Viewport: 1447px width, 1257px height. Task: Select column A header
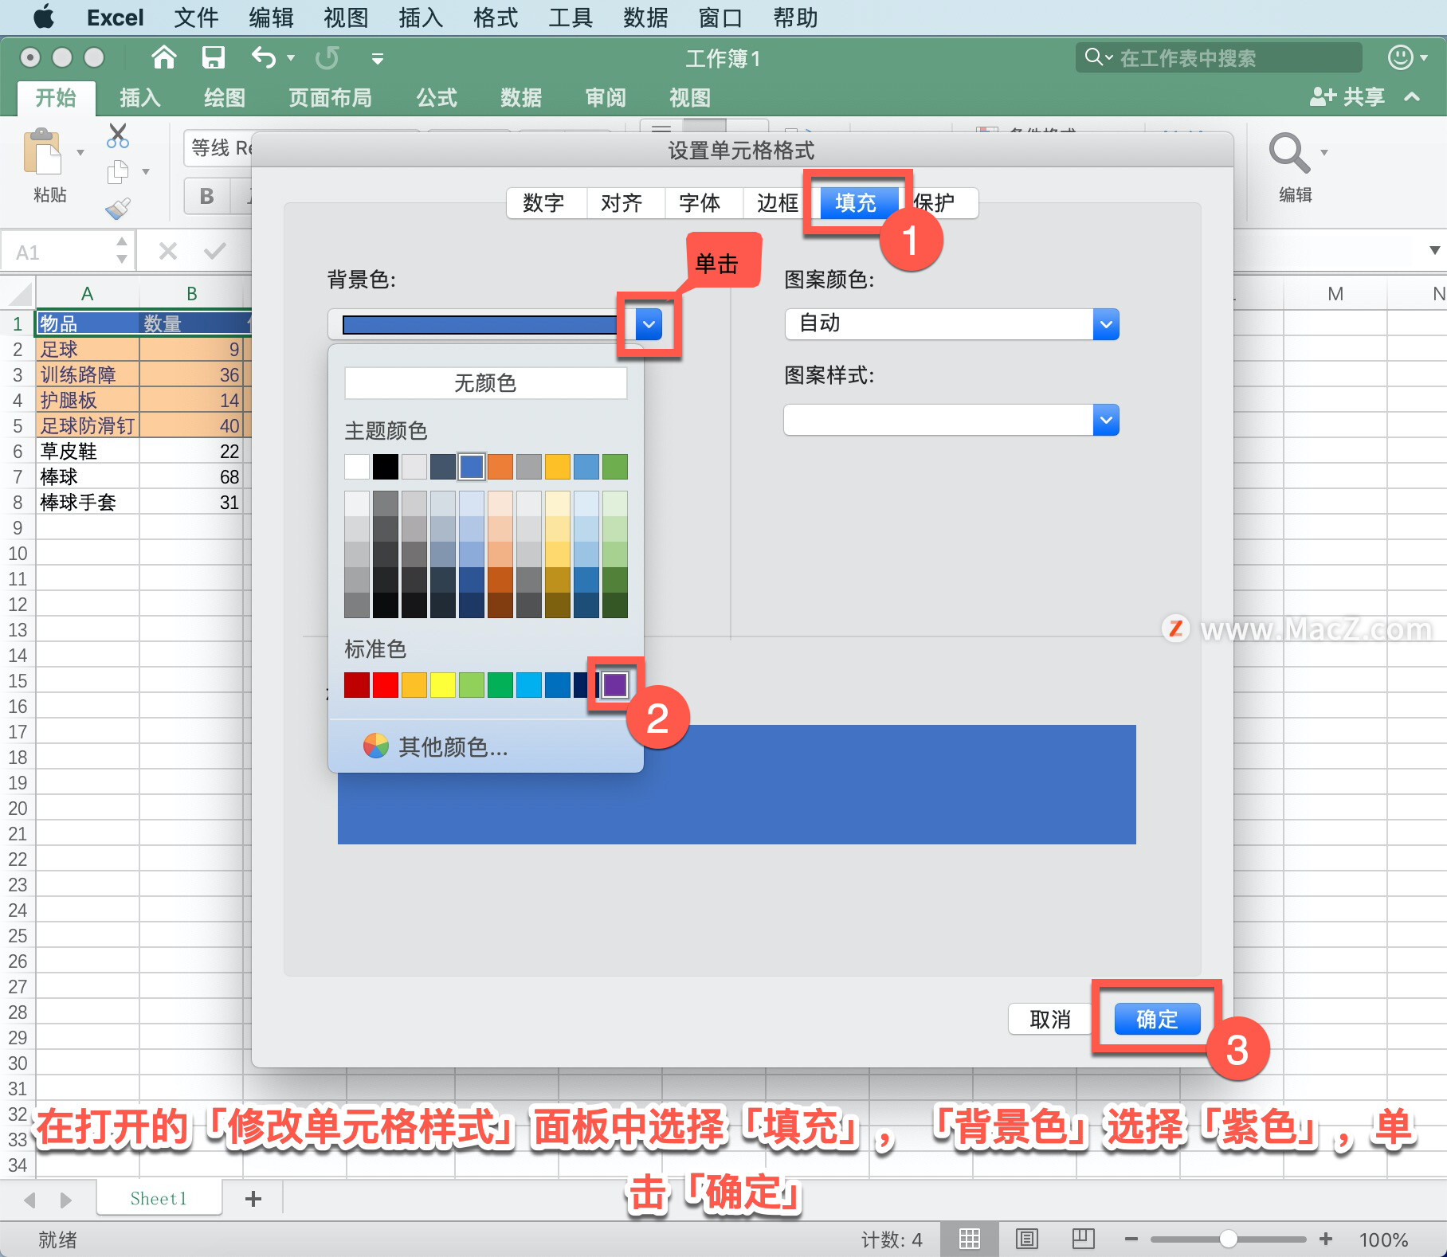pos(88,294)
